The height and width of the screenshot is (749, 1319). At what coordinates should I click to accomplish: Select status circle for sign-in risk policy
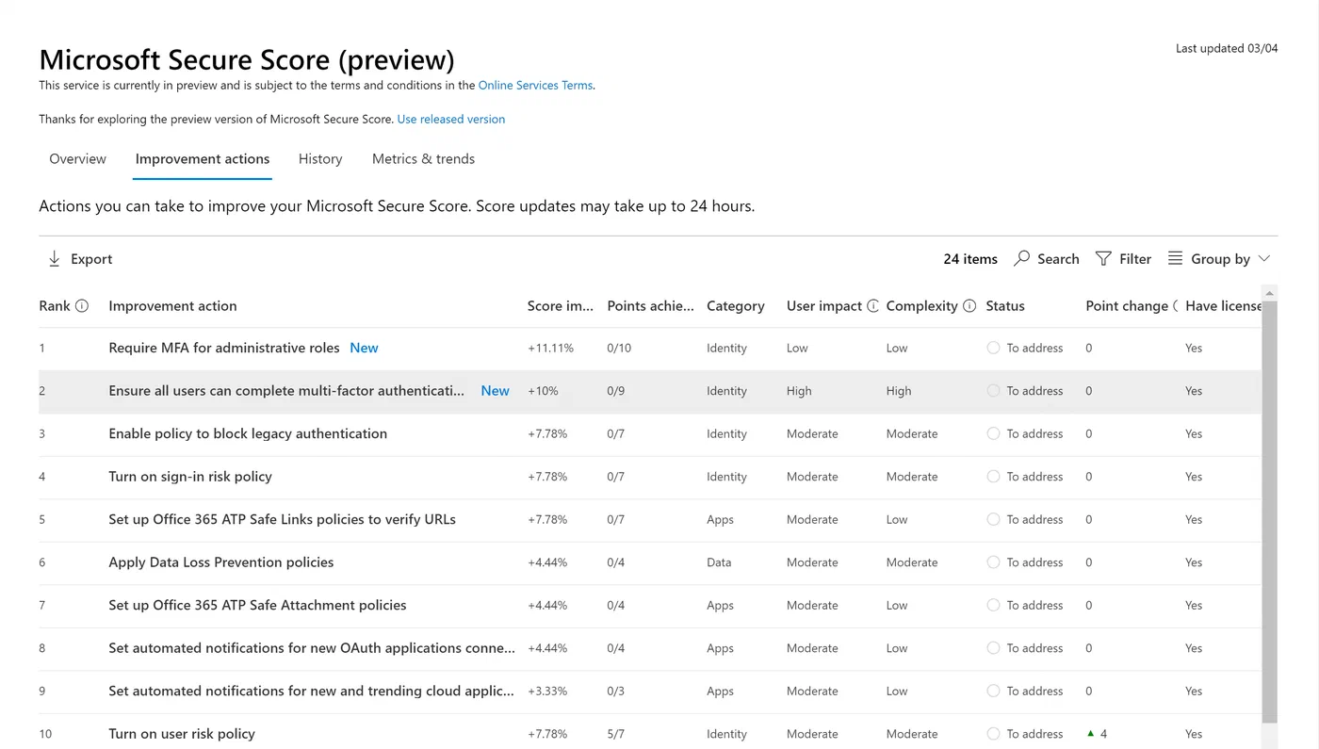[993, 476]
